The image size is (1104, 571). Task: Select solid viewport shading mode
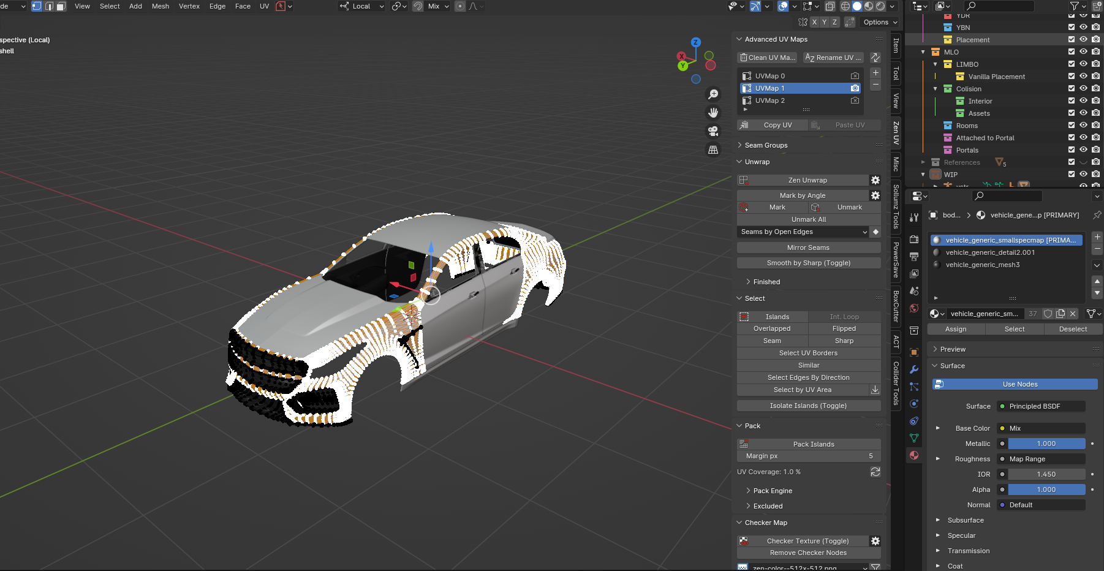(857, 6)
